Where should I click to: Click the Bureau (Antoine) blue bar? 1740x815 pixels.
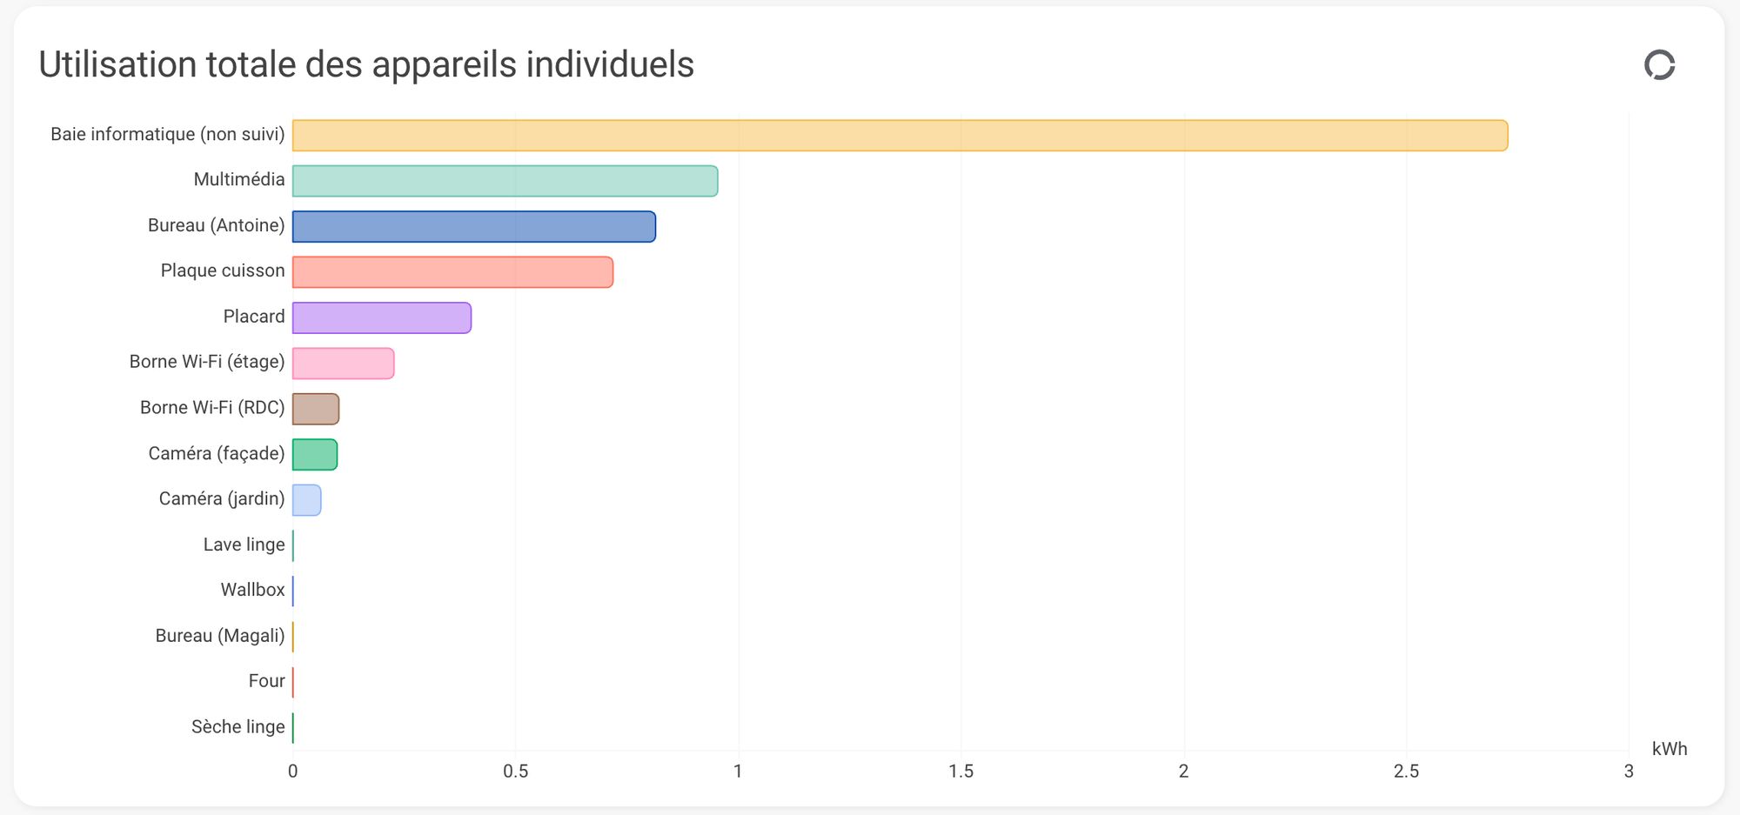[x=474, y=227]
